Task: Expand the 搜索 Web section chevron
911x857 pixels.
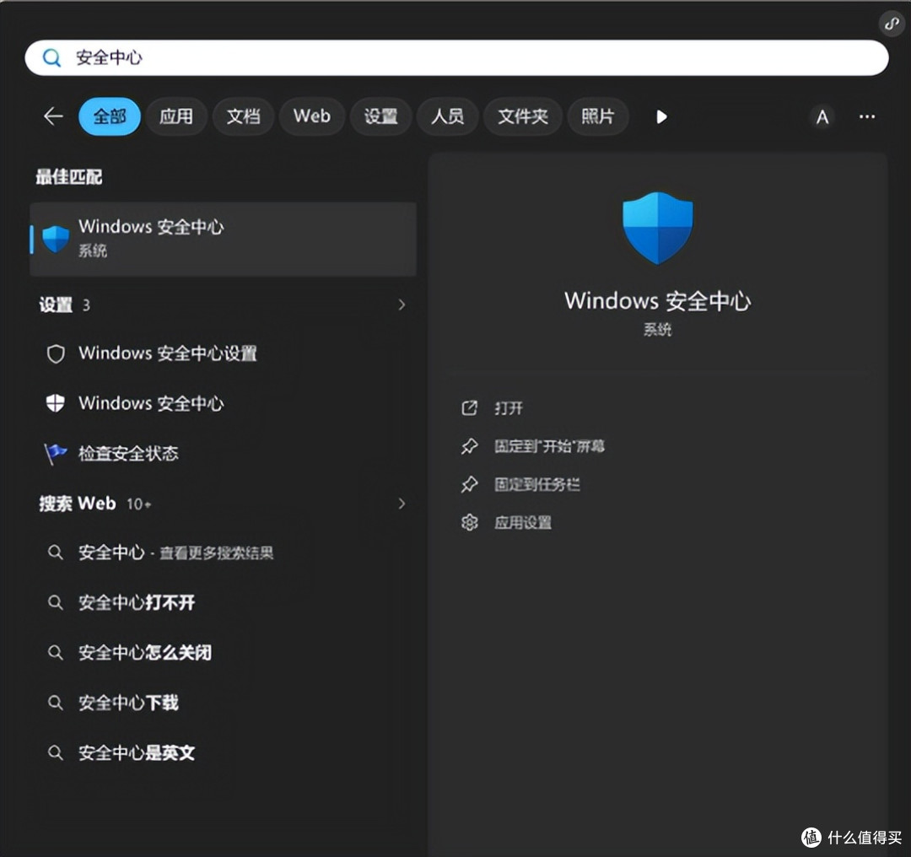Action: point(402,504)
